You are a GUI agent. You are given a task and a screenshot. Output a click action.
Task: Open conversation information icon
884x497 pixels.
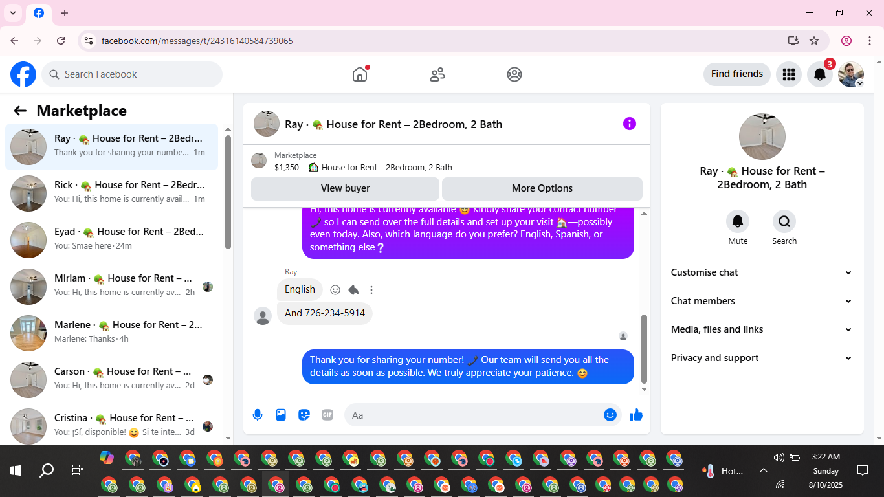click(x=630, y=124)
